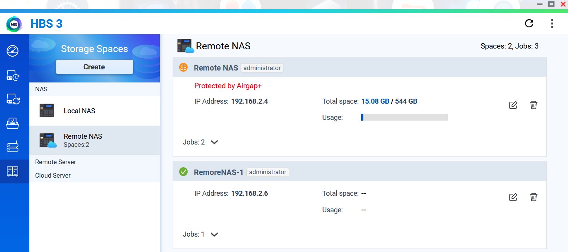
Task: Open the Jobs checklist icon in the sidebar
Action: click(13, 123)
